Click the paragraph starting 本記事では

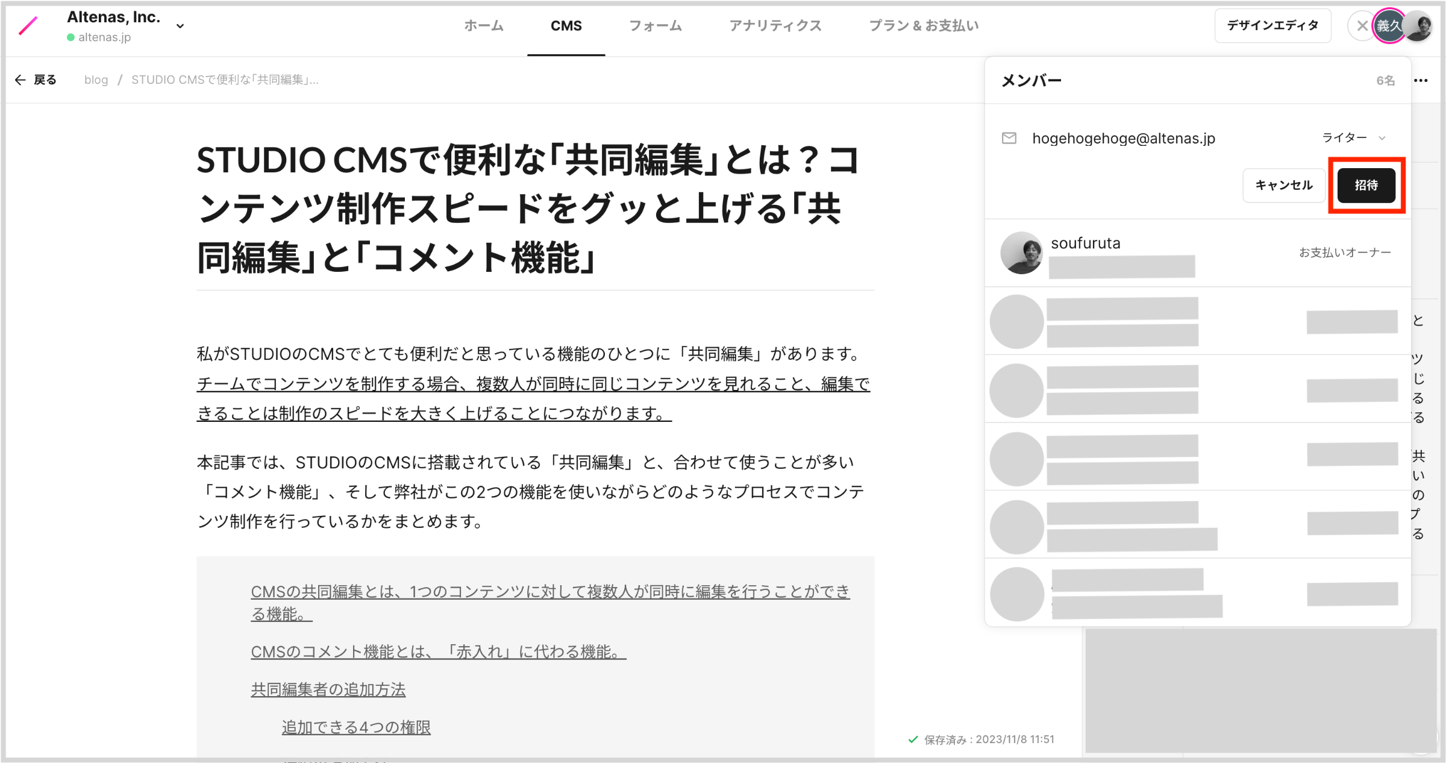tap(530, 492)
